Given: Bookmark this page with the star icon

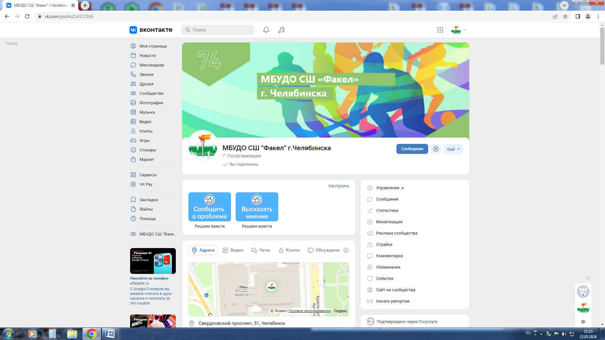Looking at the screenshot, I should (x=565, y=16).
